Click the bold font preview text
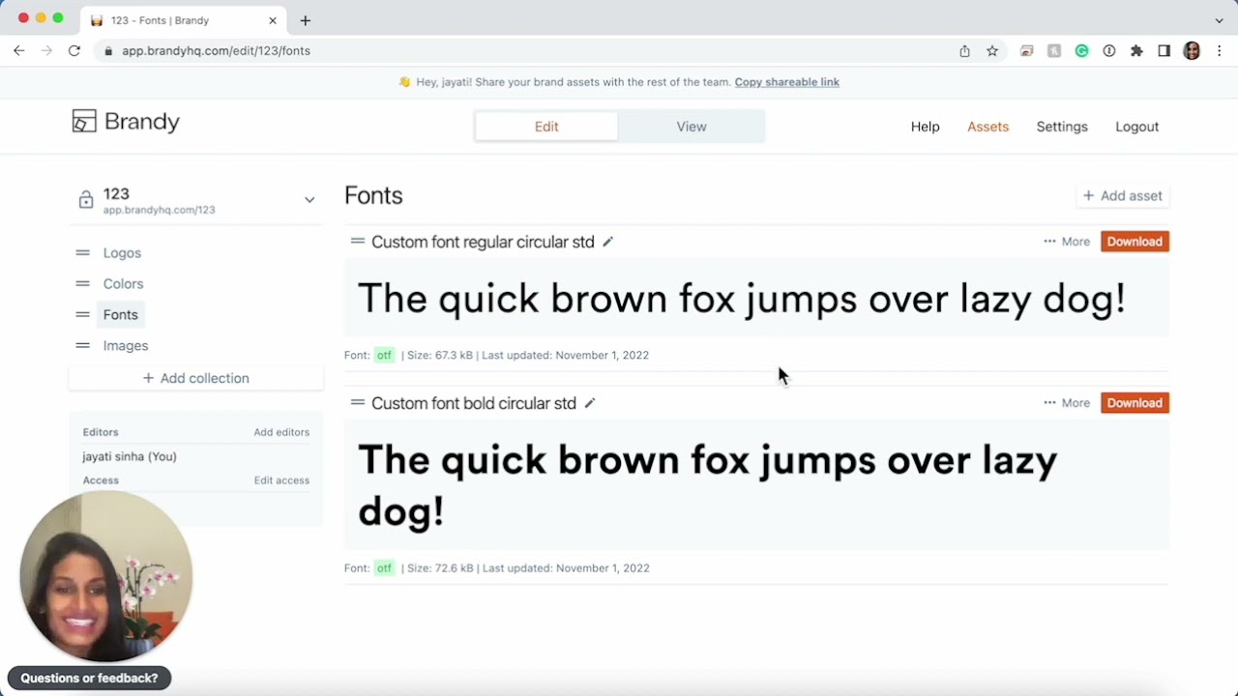Image resolution: width=1238 pixels, height=696 pixels. coord(707,485)
